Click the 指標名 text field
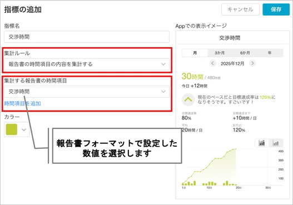The height and width of the screenshot is (205, 293). [x=87, y=37]
